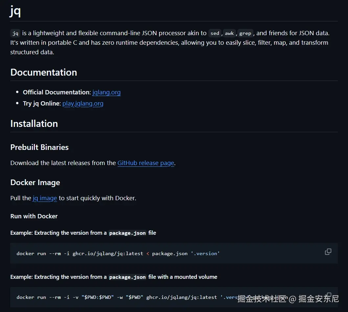The height and width of the screenshot is (312, 348).
Task: Click the 'Official Documentation:' label
Action: pyautogui.click(x=57, y=92)
